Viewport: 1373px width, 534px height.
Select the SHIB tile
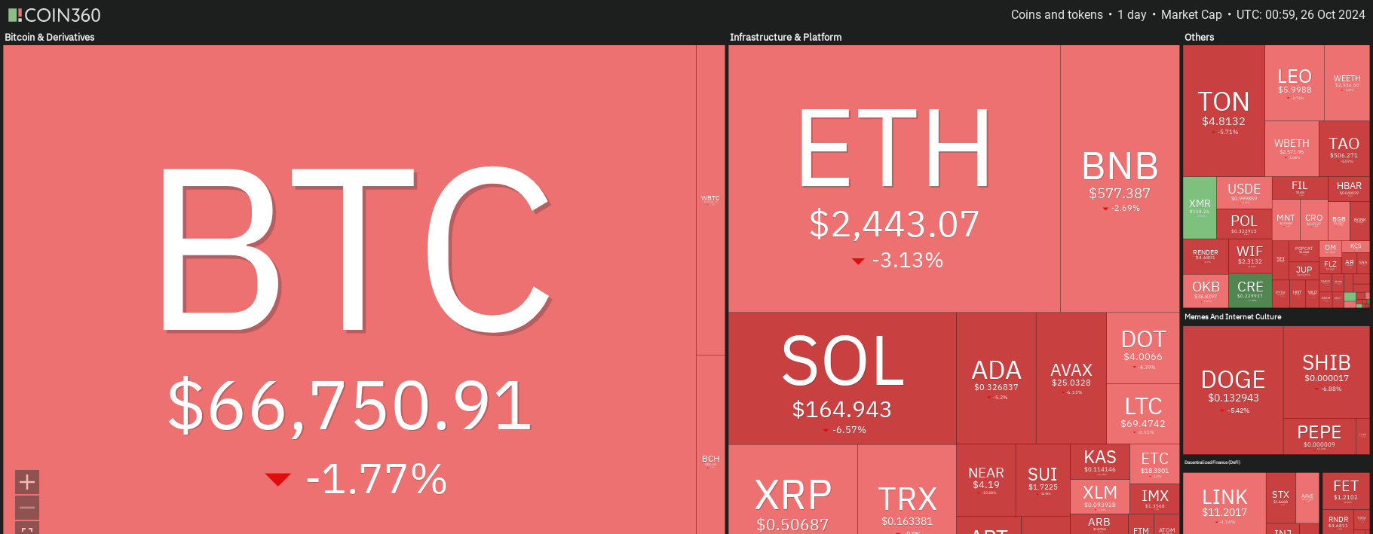point(1326,372)
